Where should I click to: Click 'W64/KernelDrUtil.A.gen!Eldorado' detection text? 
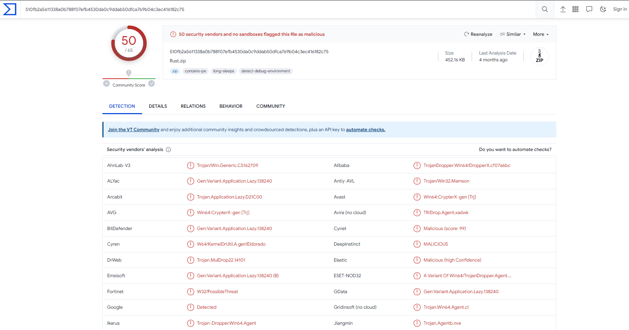click(x=231, y=244)
